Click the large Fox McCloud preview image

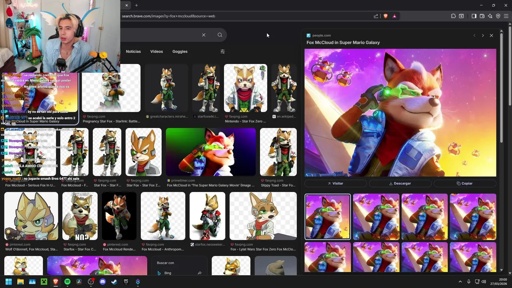400,113
